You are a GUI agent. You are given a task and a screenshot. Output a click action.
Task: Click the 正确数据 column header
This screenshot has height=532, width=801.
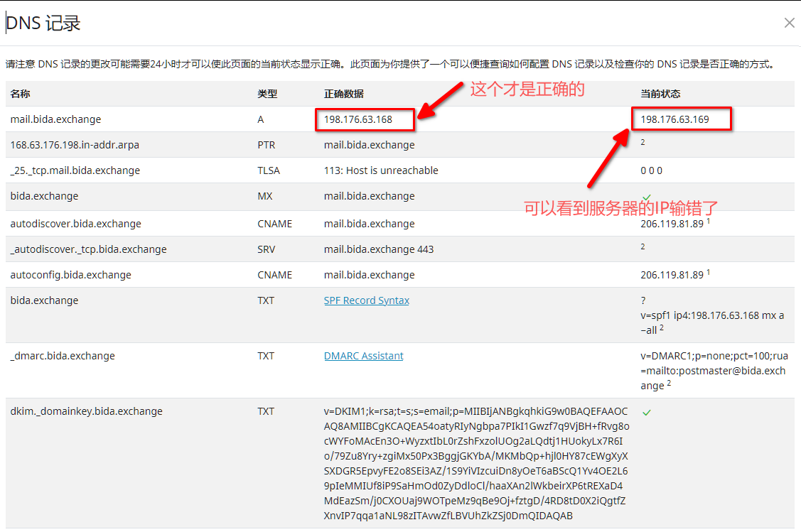click(x=343, y=94)
